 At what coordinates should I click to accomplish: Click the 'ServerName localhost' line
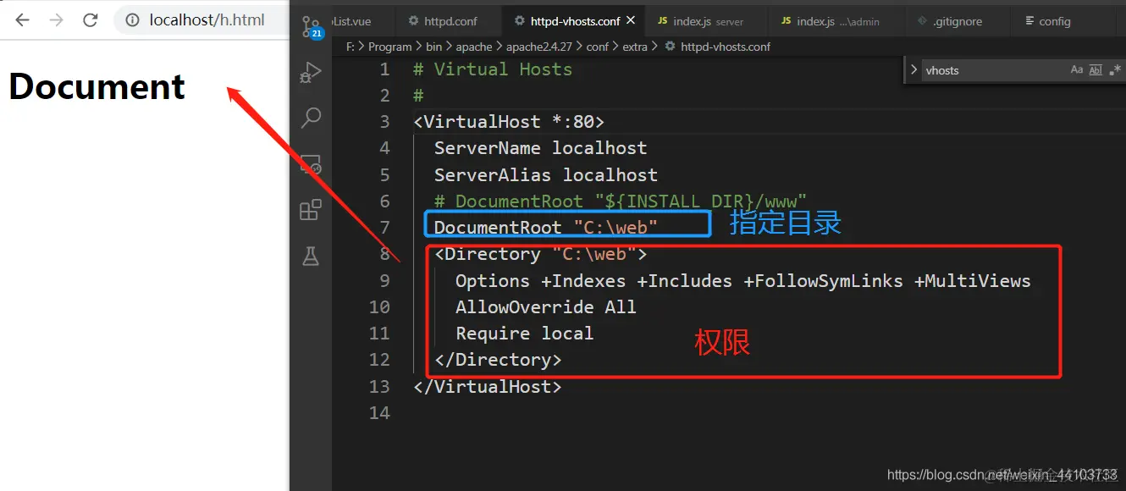(x=540, y=148)
